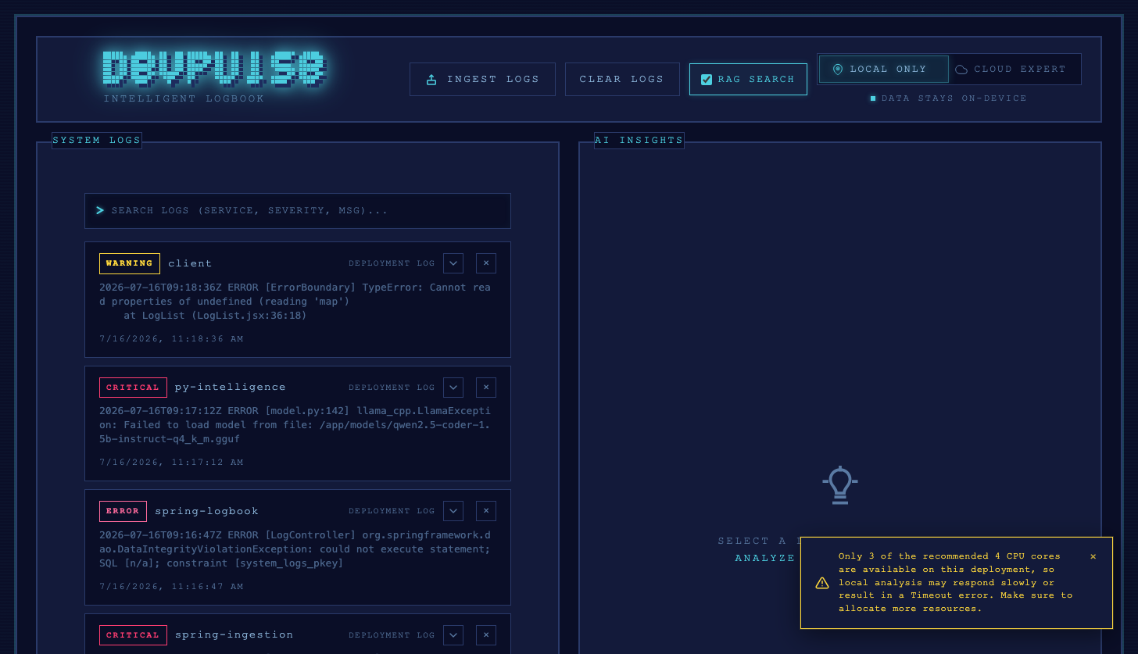Toggle the RAG Search checkbox
Screen dimensions: 1138x654
point(707,80)
